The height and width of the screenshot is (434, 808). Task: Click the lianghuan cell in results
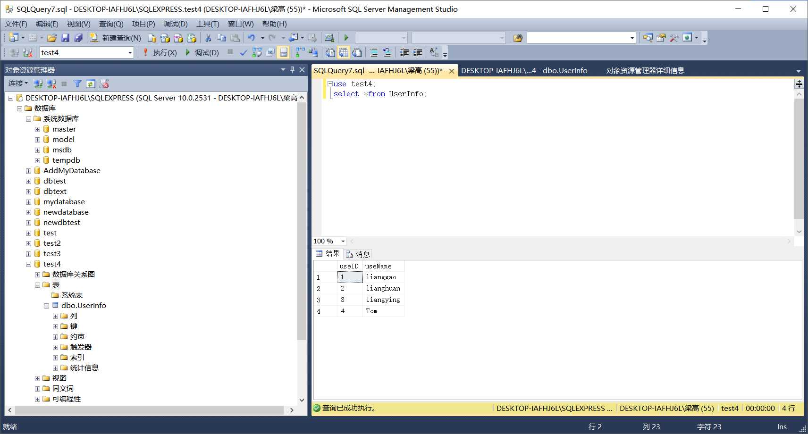coord(383,288)
